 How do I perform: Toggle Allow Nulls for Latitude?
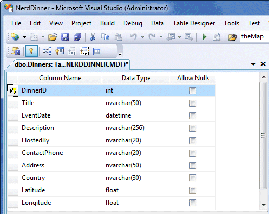[x=193, y=190]
